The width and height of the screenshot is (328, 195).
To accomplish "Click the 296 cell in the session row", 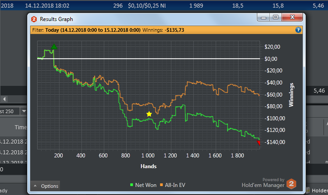I will coord(118,6).
